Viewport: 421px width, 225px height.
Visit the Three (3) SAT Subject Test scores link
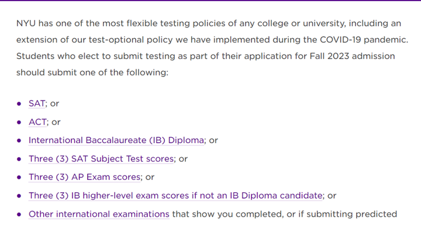pos(101,159)
